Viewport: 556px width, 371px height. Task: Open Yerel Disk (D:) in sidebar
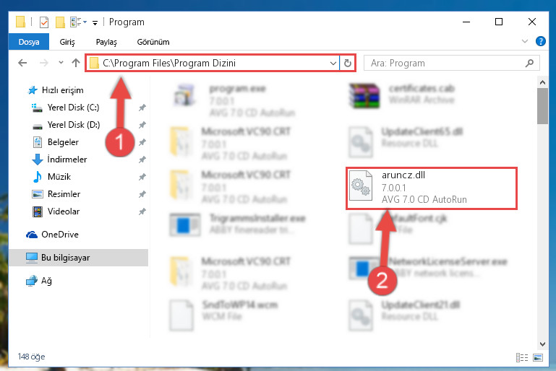(74, 125)
